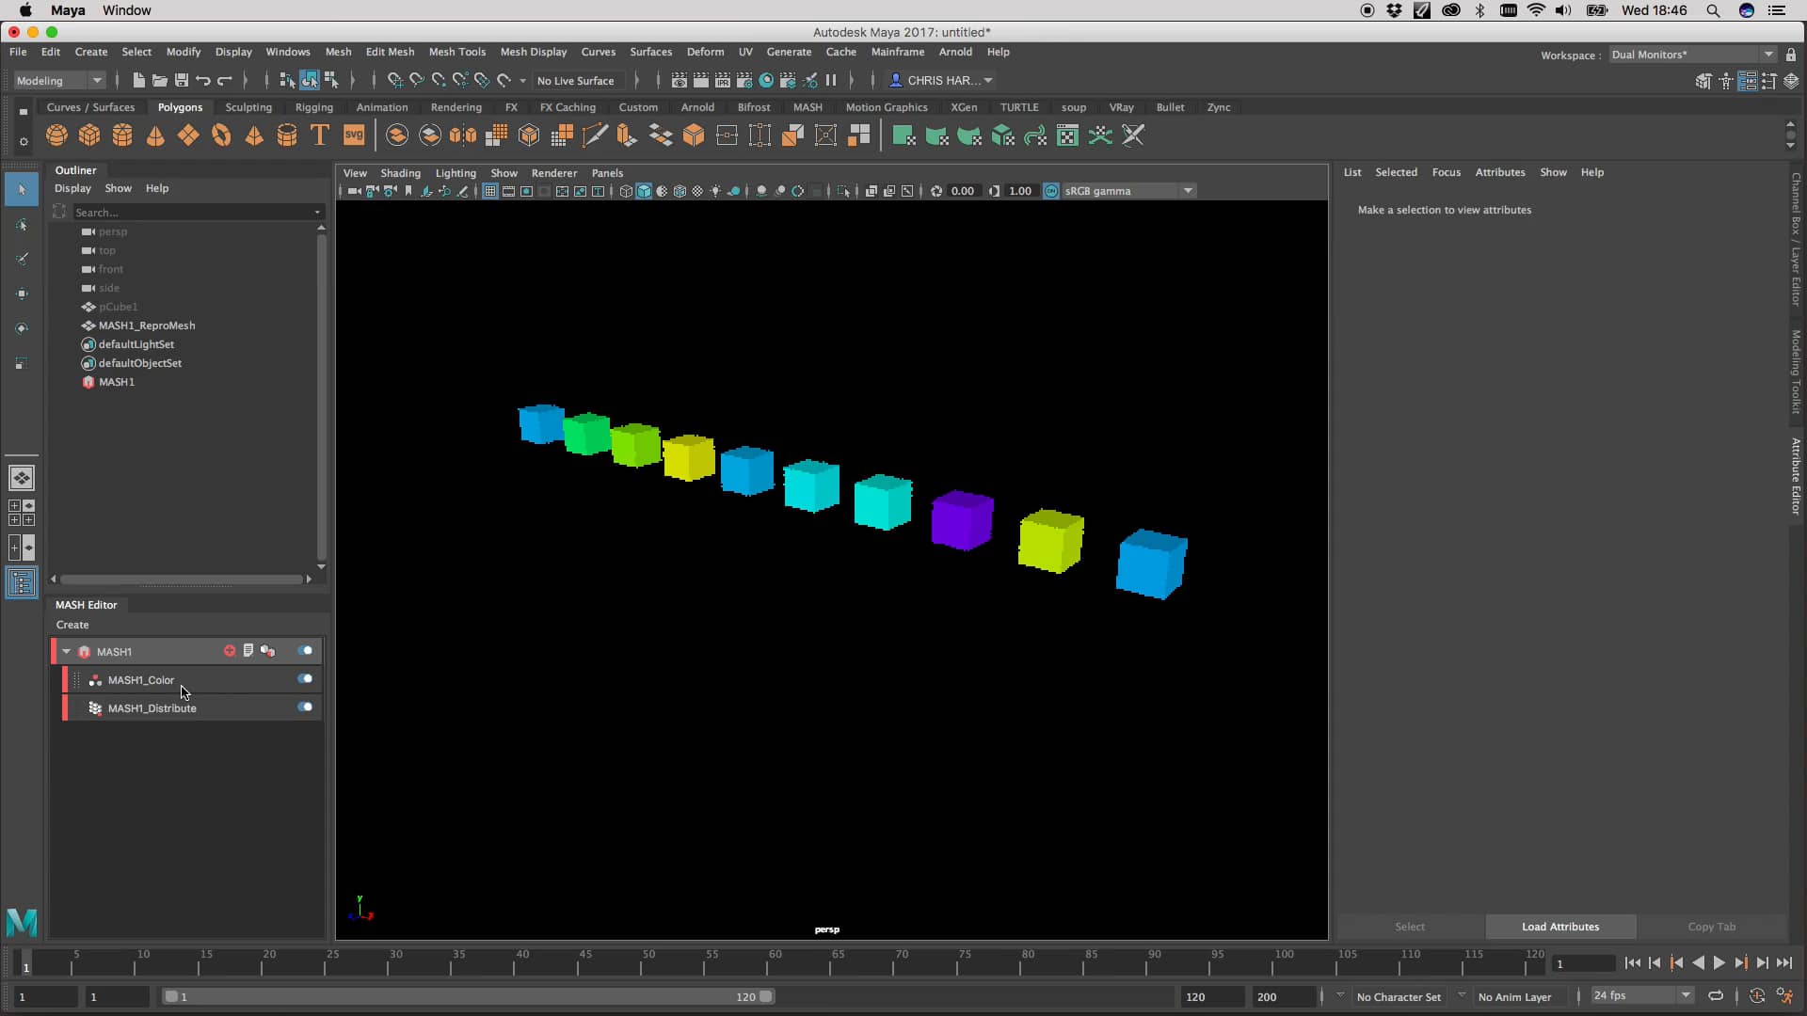Screen dimensions: 1807x1016
Task: Click the Save scene icon
Action: pyautogui.click(x=182, y=81)
